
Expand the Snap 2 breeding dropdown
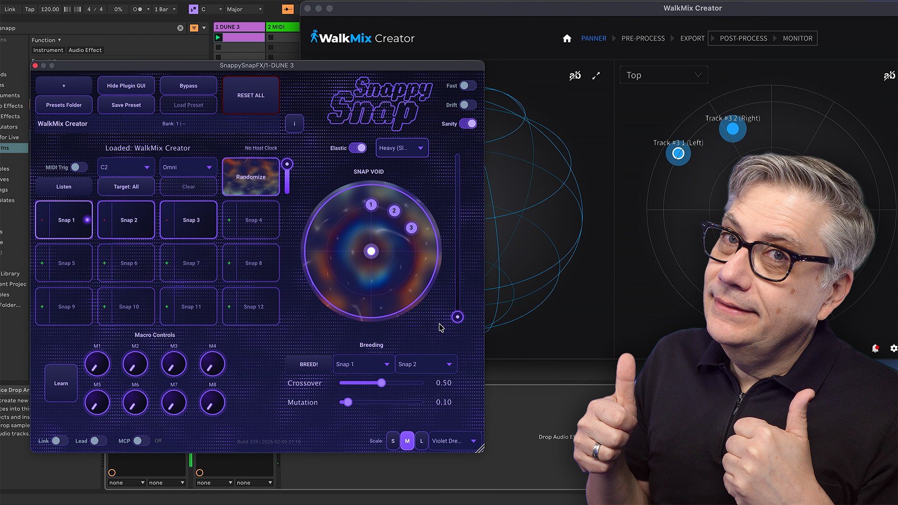pyautogui.click(x=425, y=364)
